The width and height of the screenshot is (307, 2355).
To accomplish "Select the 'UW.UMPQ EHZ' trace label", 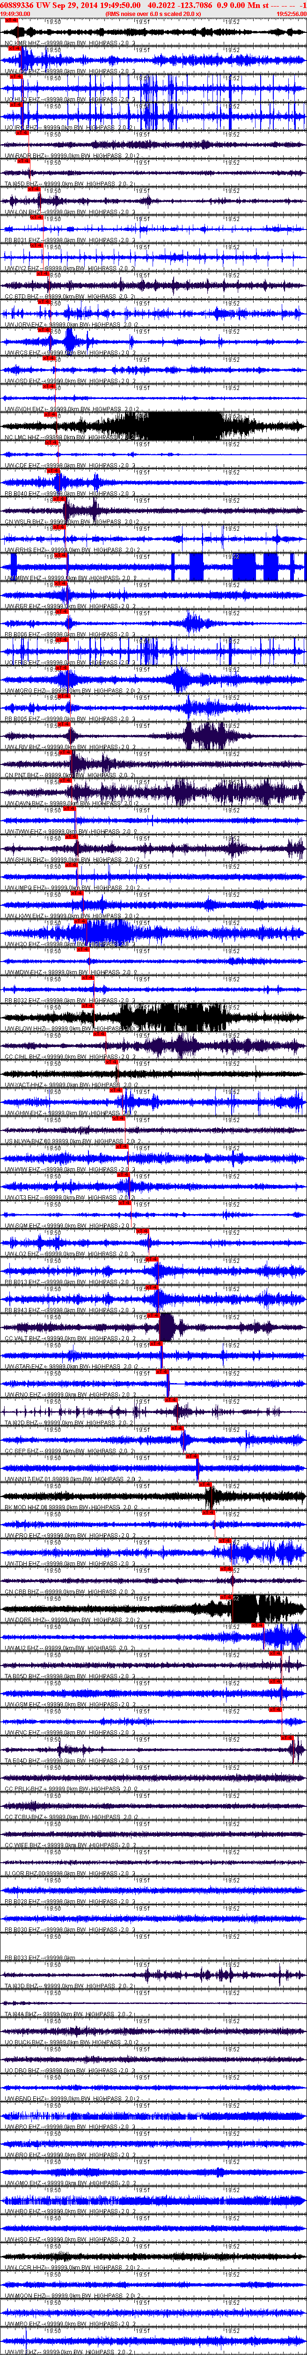I will click(25, 887).
